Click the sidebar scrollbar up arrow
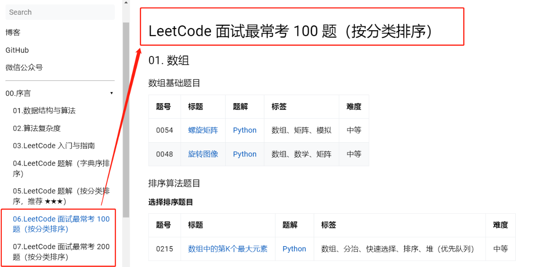 (126, 3)
